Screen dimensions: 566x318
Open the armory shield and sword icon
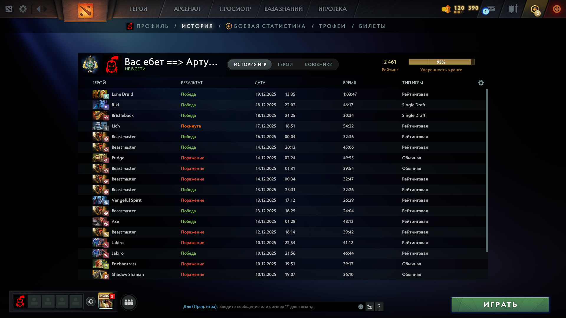pyautogui.click(x=513, y=9)
